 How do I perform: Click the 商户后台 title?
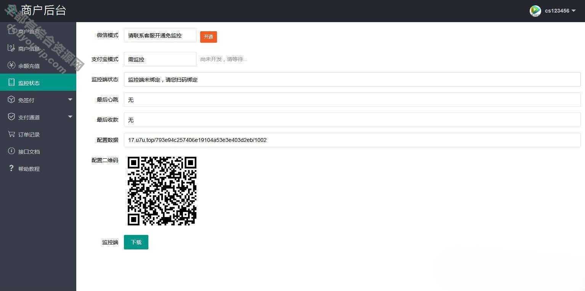click(43, 10)
